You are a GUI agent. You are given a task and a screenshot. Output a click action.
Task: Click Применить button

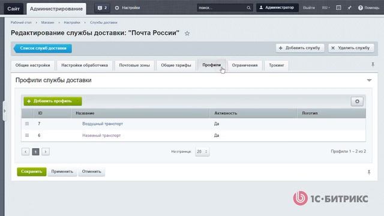coord(62,172)
